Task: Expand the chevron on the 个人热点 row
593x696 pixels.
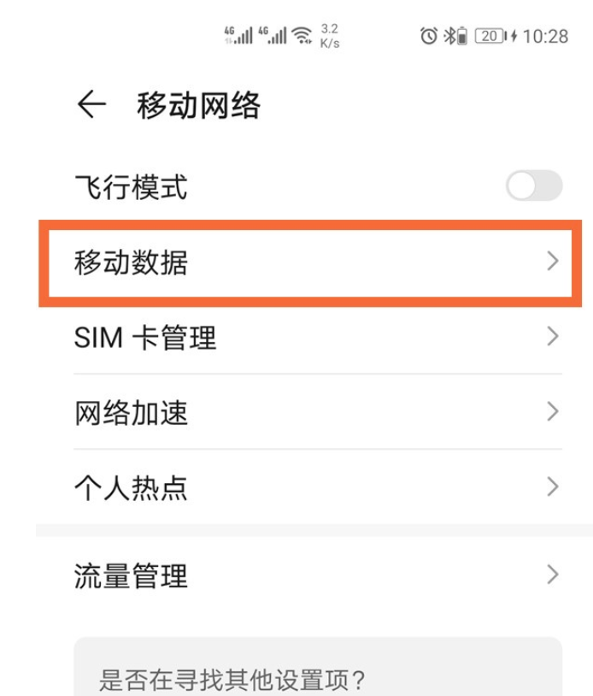Action: pos(552,487)
